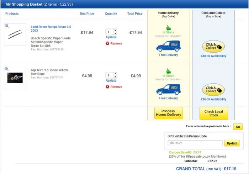Open the tow rope product thumbnail

click(15, 78)
